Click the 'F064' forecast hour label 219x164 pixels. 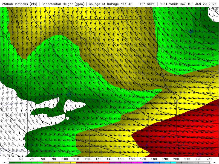[163, 4]
